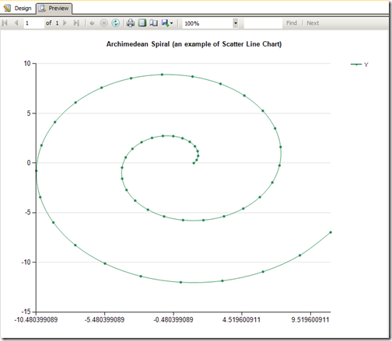
Task: Print the report
Action: [x=131, y=23]
